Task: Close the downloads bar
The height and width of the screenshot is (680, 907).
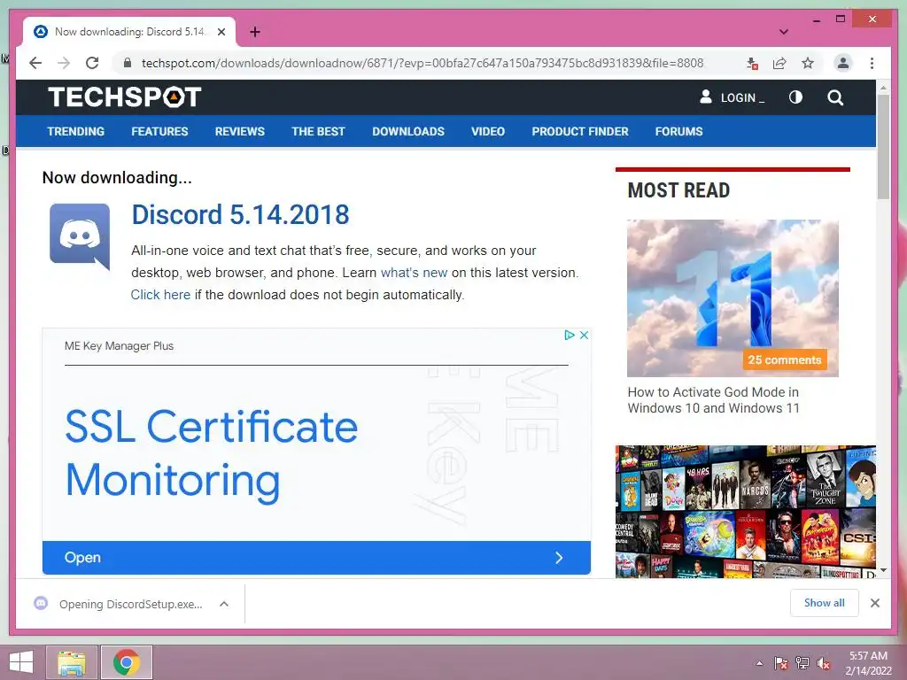Action: pyautogui.click(x=874, y=603)
